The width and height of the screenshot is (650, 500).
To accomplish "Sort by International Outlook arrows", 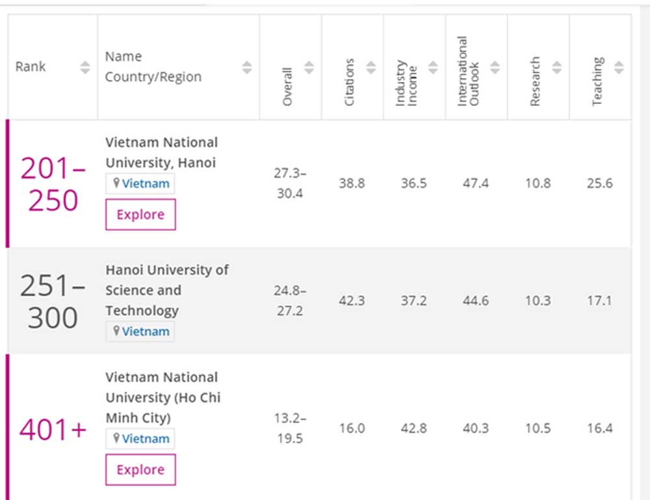I will [495, 67].
